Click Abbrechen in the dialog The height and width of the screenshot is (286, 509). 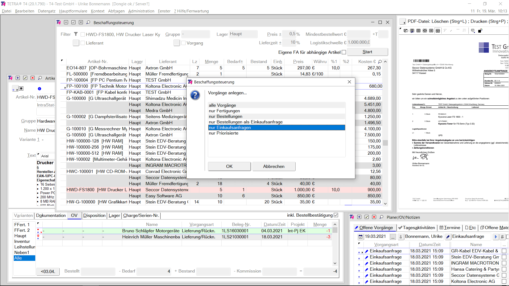click(x=274, y=166)
